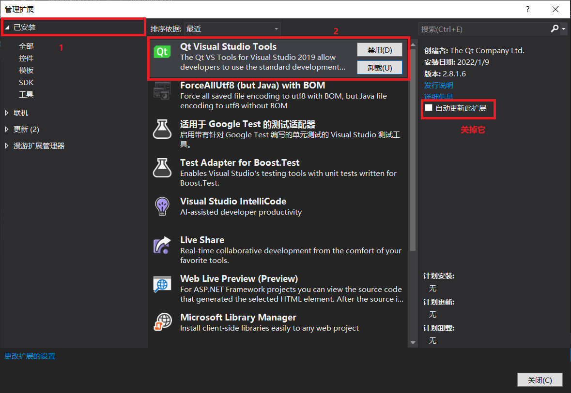Click the 排序依据 label
The width and height of the screenshot is (571, 393).
point(166,29)
